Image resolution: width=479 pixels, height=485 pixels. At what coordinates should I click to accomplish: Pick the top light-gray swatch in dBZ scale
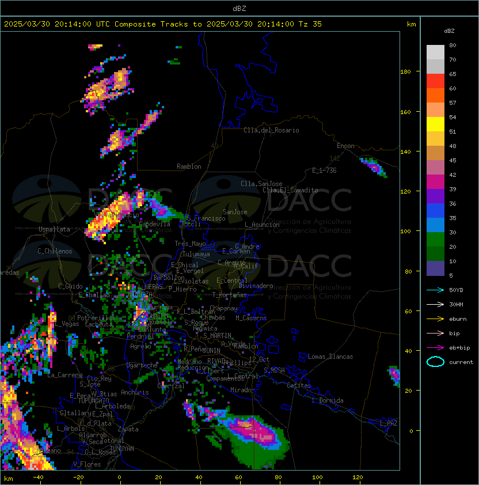(435, 52)
